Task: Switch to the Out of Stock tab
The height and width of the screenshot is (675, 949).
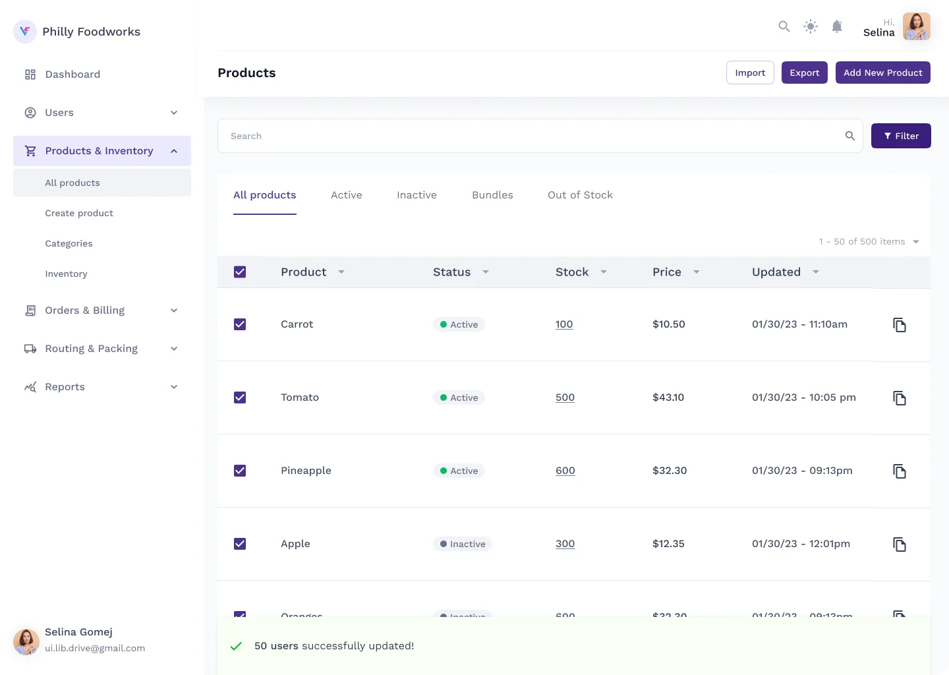Action: (580, 195)
